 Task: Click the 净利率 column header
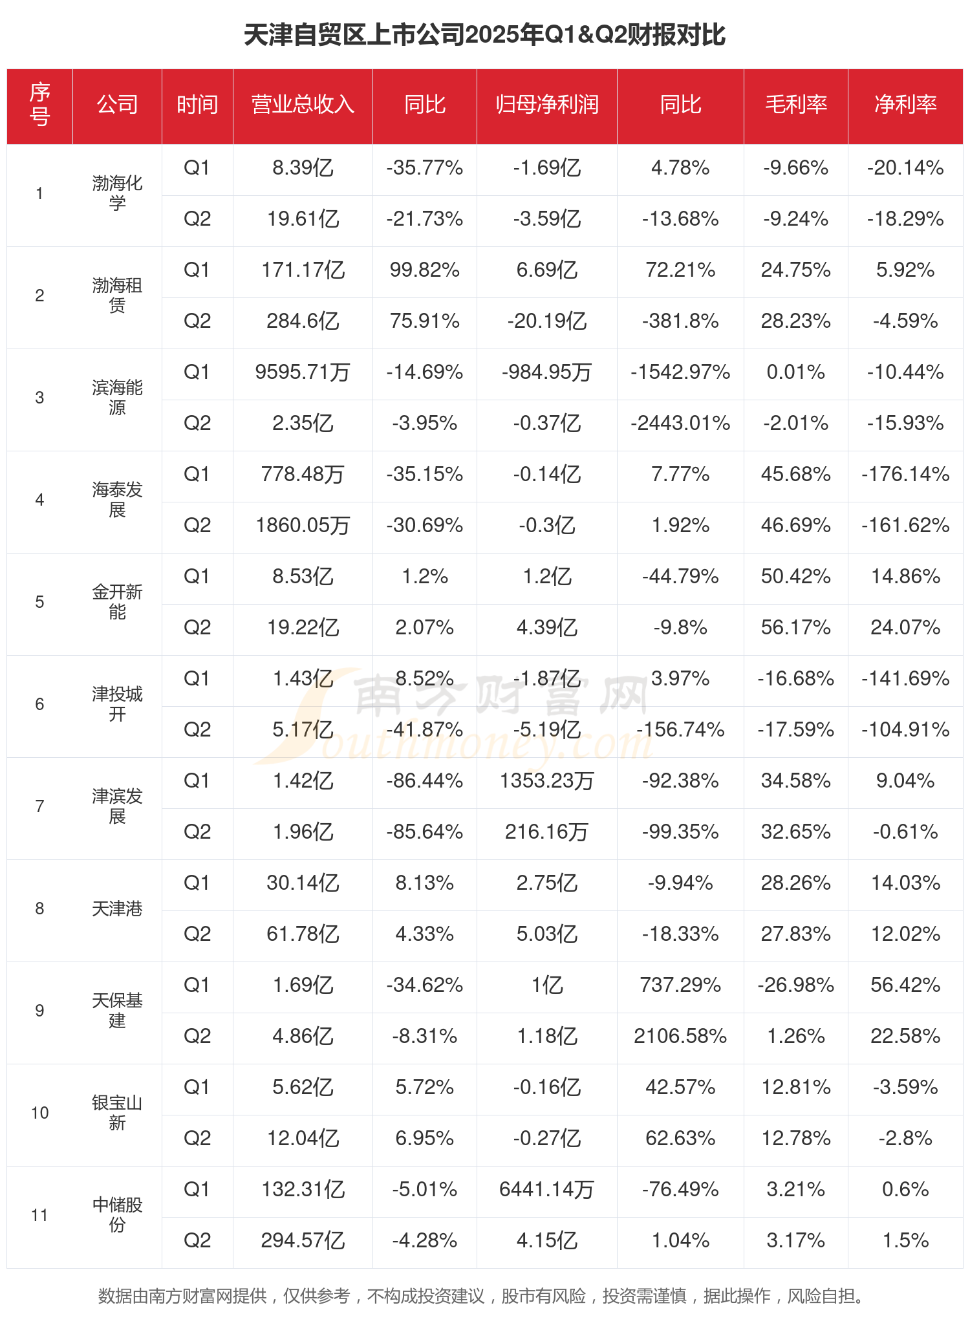[x=905, y=105]
